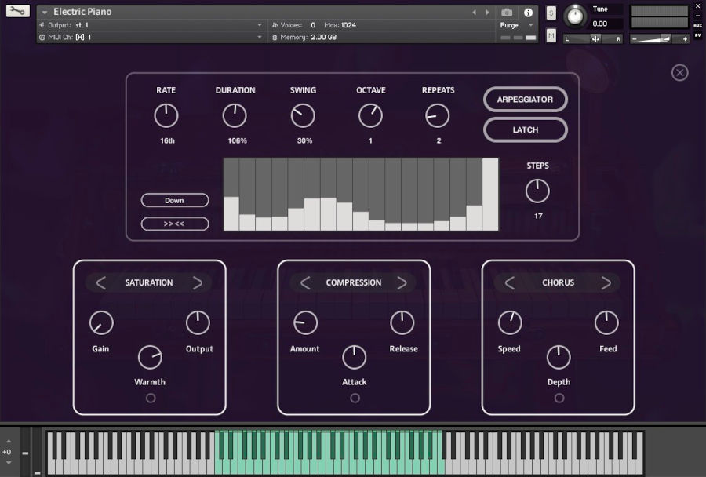
Task: Click the >><< arpeggiator direction icon
Action: tap(174, 224)
